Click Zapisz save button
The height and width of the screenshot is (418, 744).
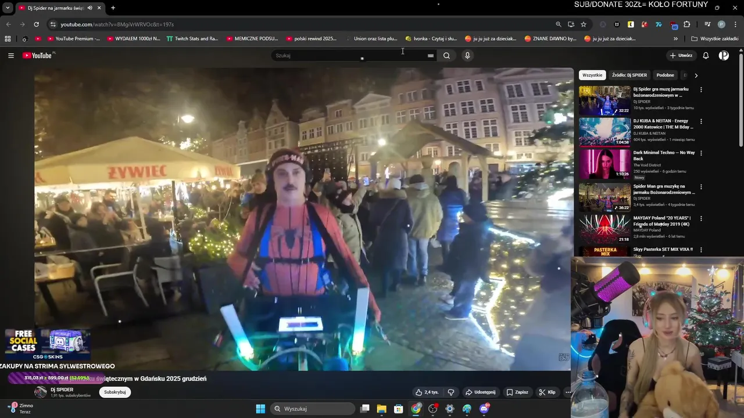click(x=517, y=392)
